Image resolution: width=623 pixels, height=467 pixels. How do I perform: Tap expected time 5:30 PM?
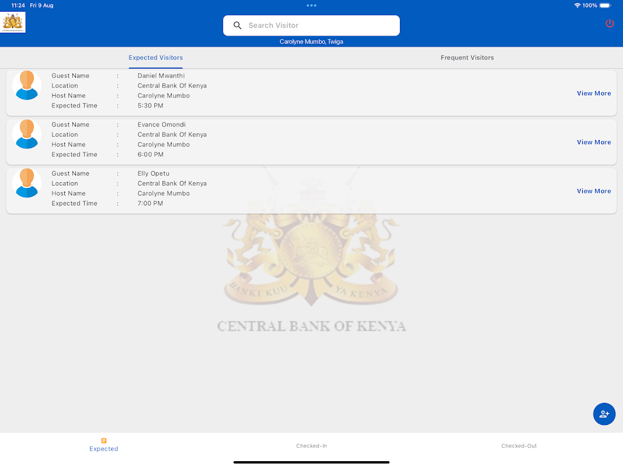pyautogui.click(x=150, y=106)
